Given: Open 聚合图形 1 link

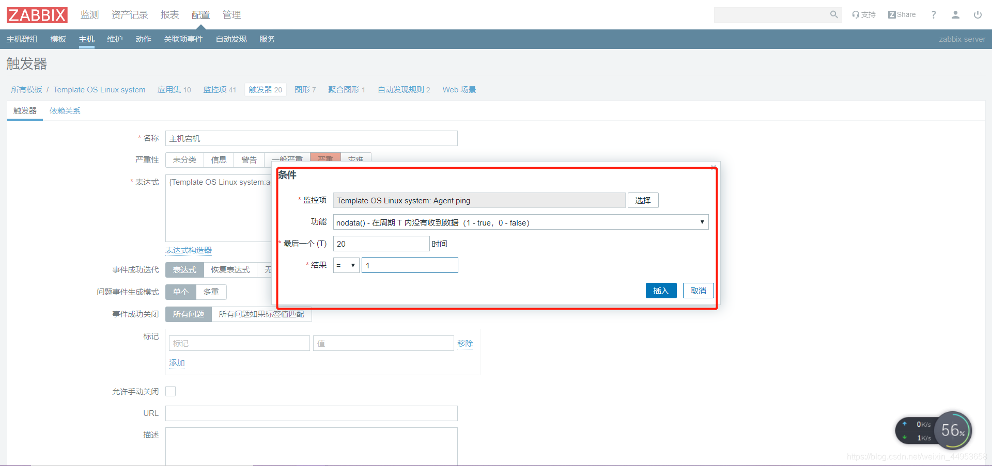Looking at the screenshot, I should pos(347,90).
